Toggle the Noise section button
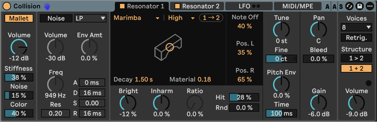377x122 pixels. tap(56, 18)
